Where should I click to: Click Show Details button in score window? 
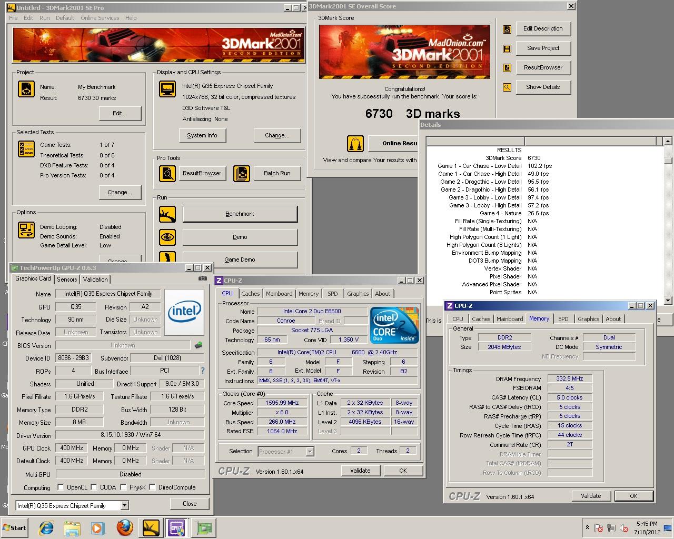(x=543, y=87)
